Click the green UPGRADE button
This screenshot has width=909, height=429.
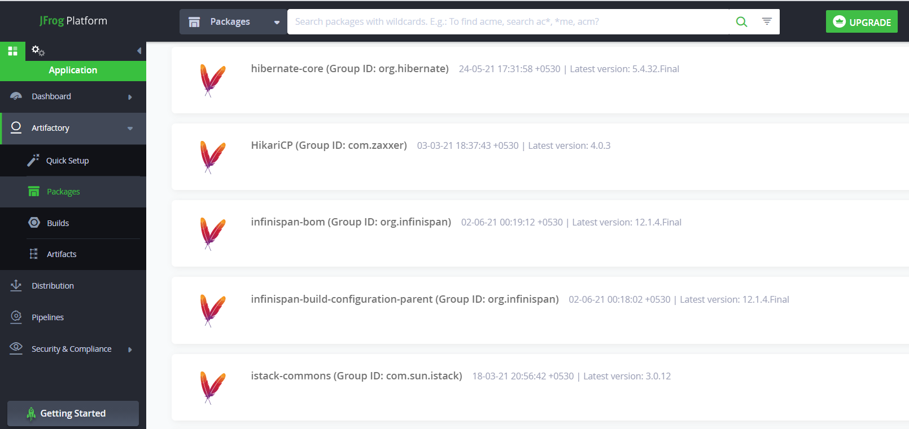click(x=861, y=22)
